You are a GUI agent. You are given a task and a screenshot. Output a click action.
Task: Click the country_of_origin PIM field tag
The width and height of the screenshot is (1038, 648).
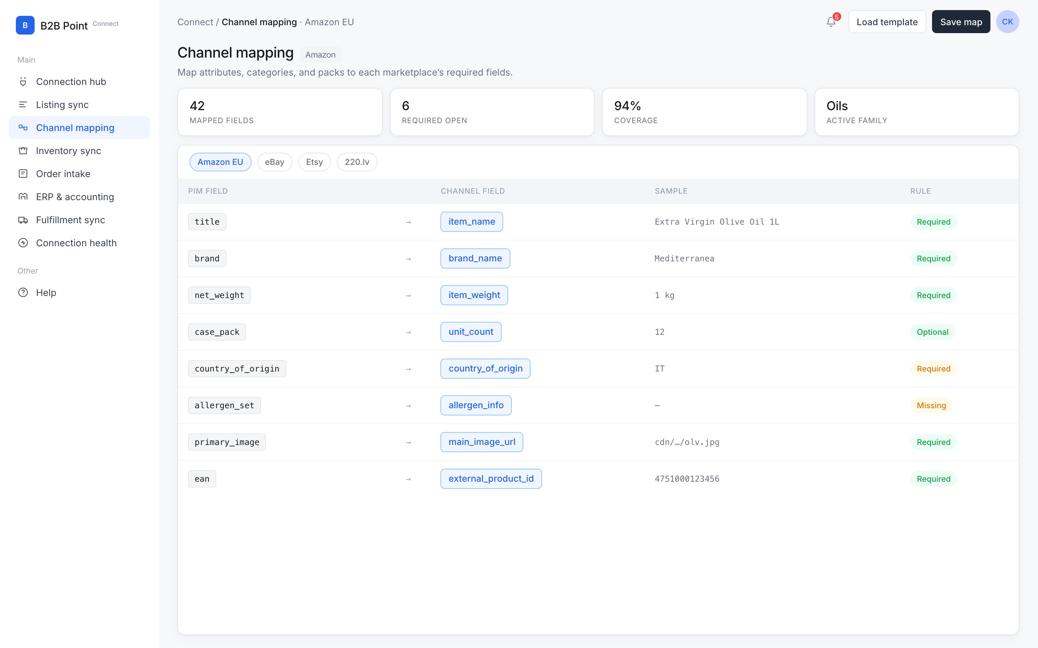tap(237, 369)
